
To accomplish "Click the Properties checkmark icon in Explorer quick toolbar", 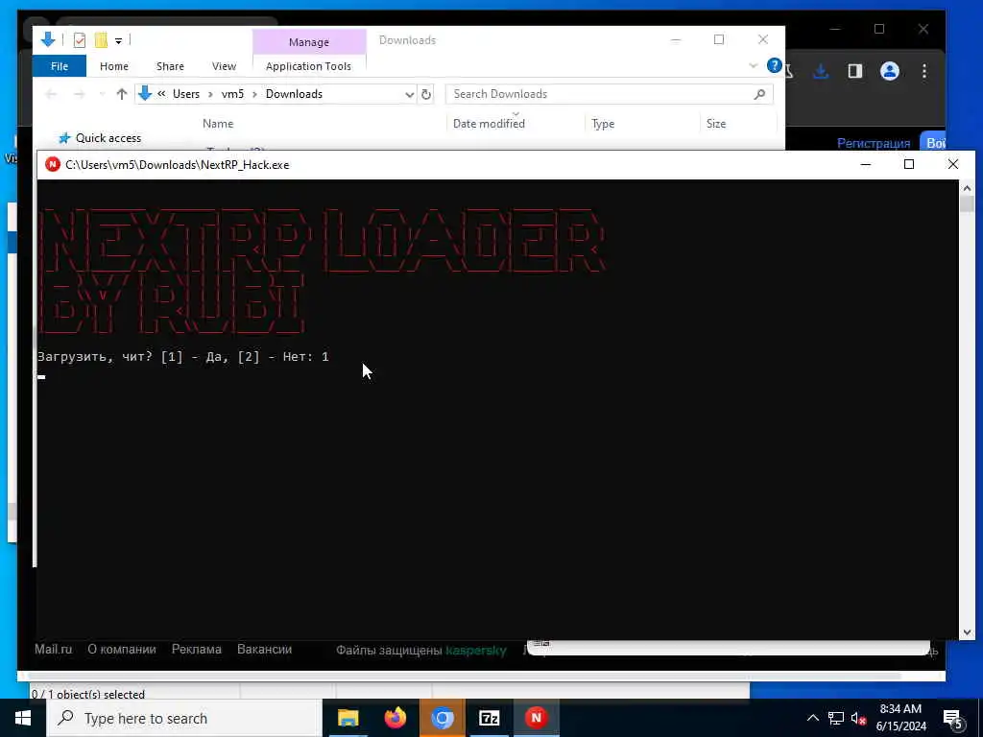I will tap(80, 40).
